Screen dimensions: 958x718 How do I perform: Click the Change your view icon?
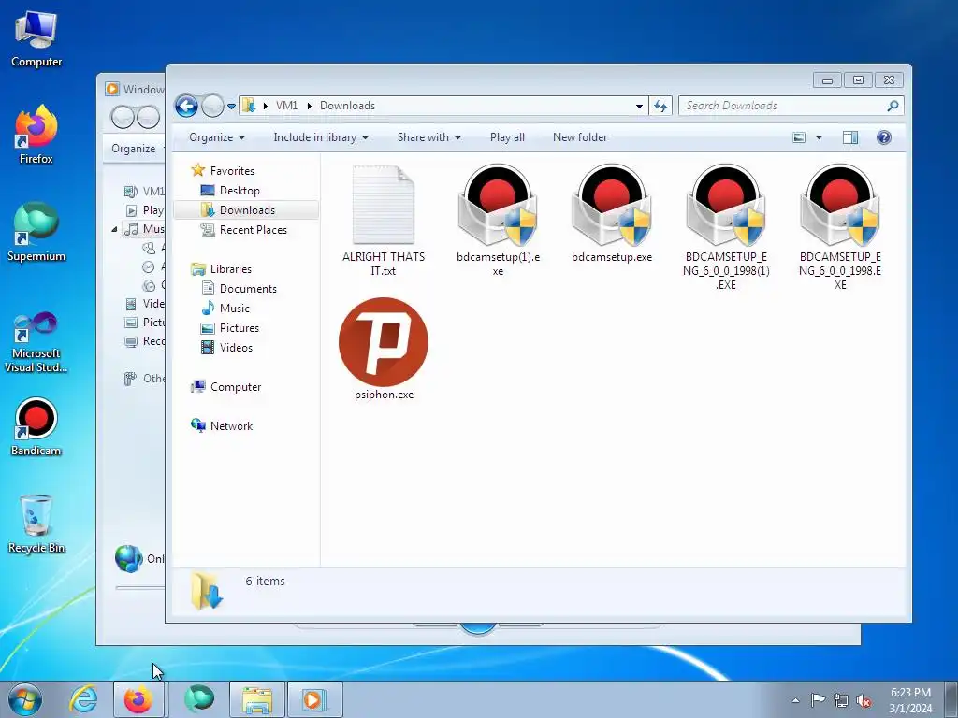(x=799, y=137)
